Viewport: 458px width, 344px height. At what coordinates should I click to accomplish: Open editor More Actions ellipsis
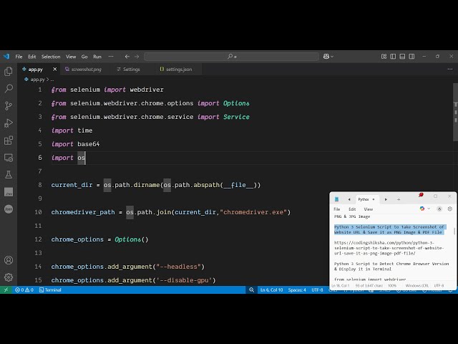click(x=450, y=69)
